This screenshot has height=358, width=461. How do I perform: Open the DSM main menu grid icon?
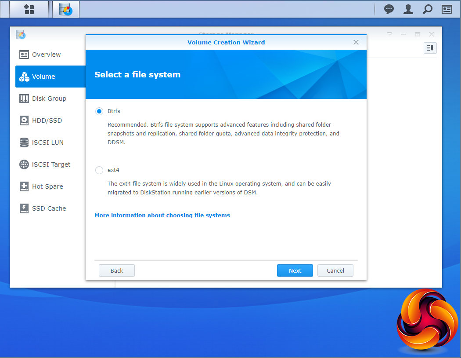click(29, 9)
